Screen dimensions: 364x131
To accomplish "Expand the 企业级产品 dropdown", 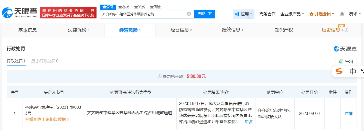I will pyautogui.click(x=292, y=14).
